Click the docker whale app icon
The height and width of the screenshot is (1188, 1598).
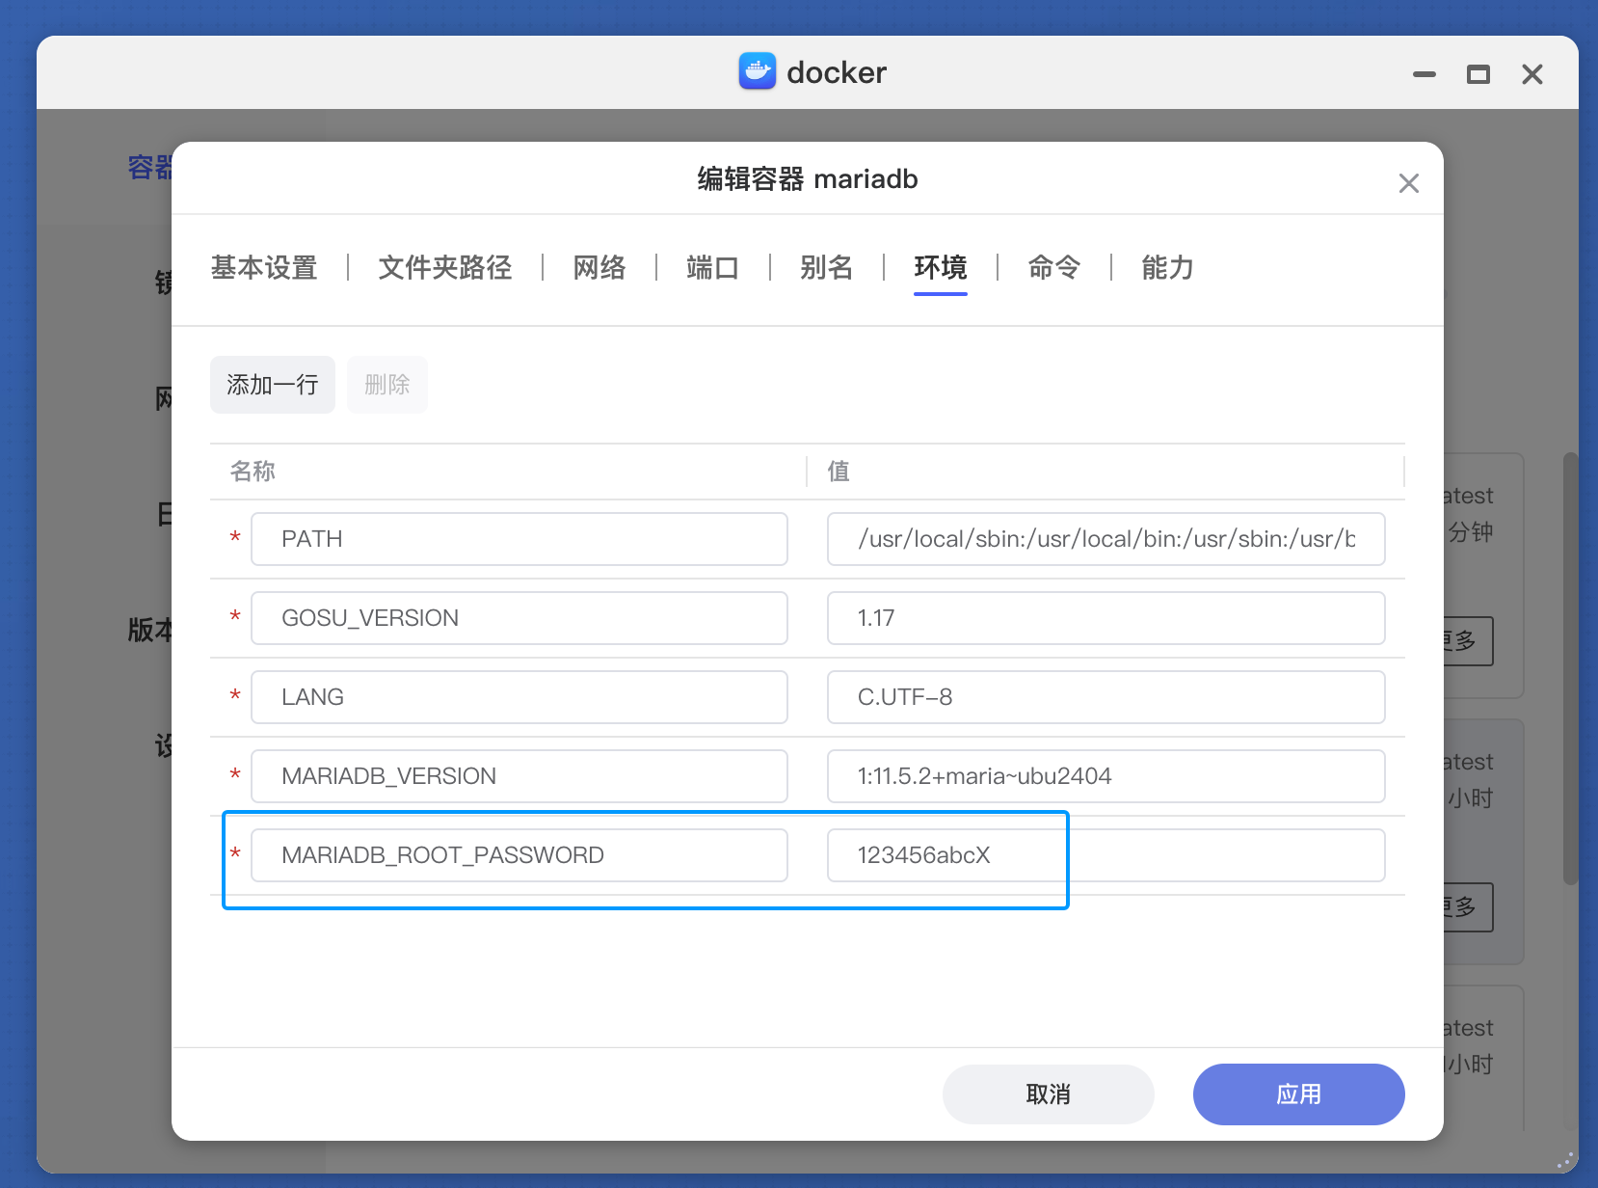click(x=757, y=71)
